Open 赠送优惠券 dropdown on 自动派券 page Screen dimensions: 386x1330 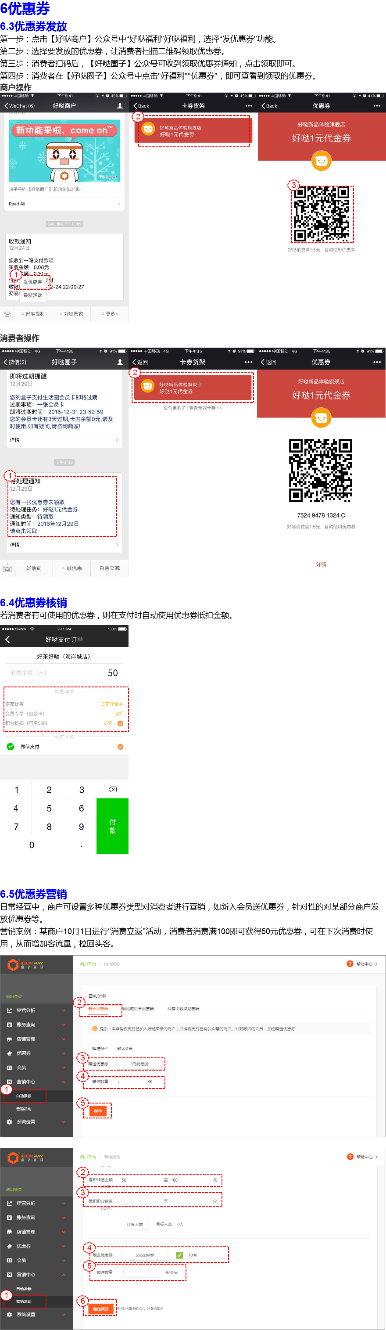point(140,1064)
